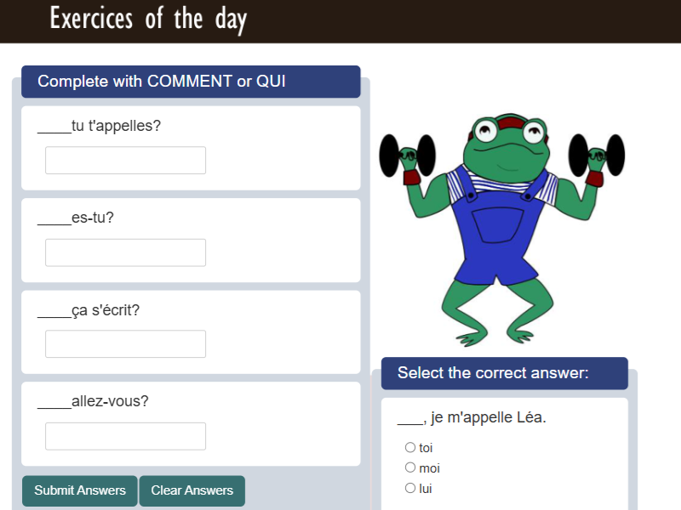Click the '____allez-vous?' question text

click(93, 401)
